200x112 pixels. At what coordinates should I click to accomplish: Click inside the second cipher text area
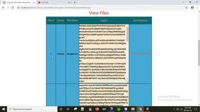point(104,95)
